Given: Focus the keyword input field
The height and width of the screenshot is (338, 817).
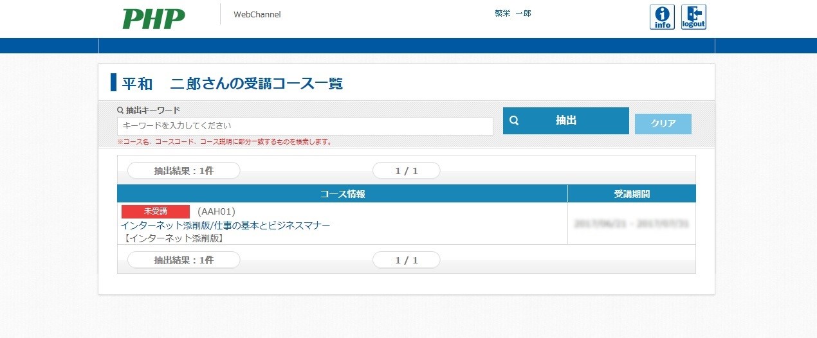Looking at the screenshot, I should pyautogui.click(x=305, y=126).
